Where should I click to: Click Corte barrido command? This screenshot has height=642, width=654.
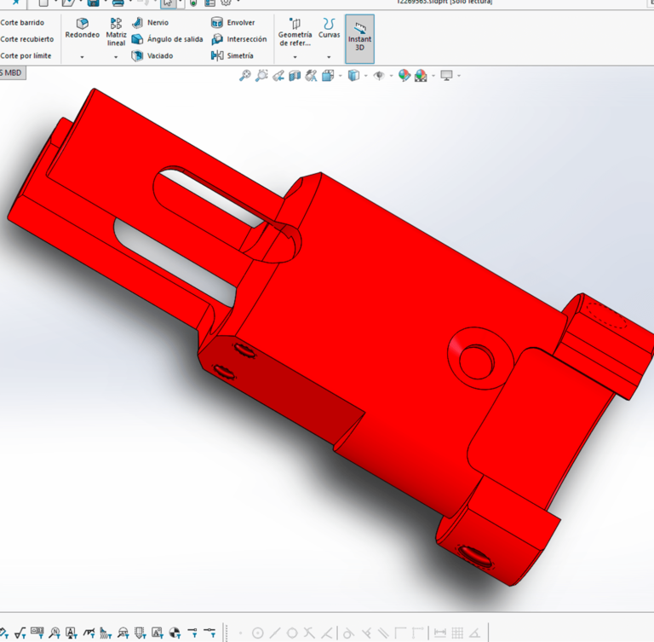click(x=26, y=23)
